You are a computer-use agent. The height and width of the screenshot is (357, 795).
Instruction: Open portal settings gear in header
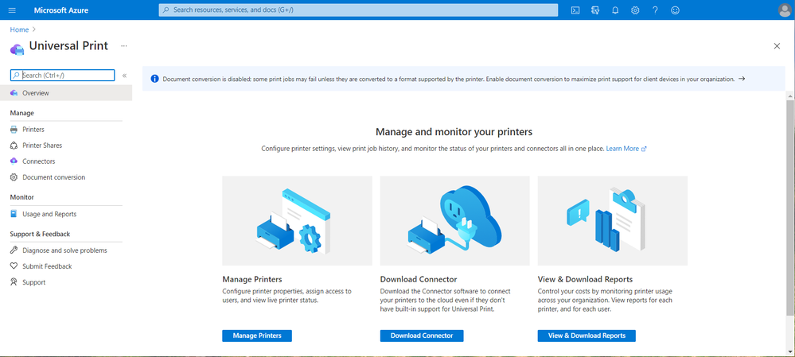pos(635,10)
